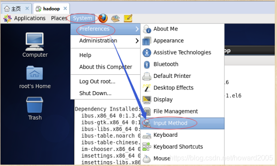The image size is (277, 166).
Task: Open the Firefox browser launcher icon
Action: (x=103, y=18)
